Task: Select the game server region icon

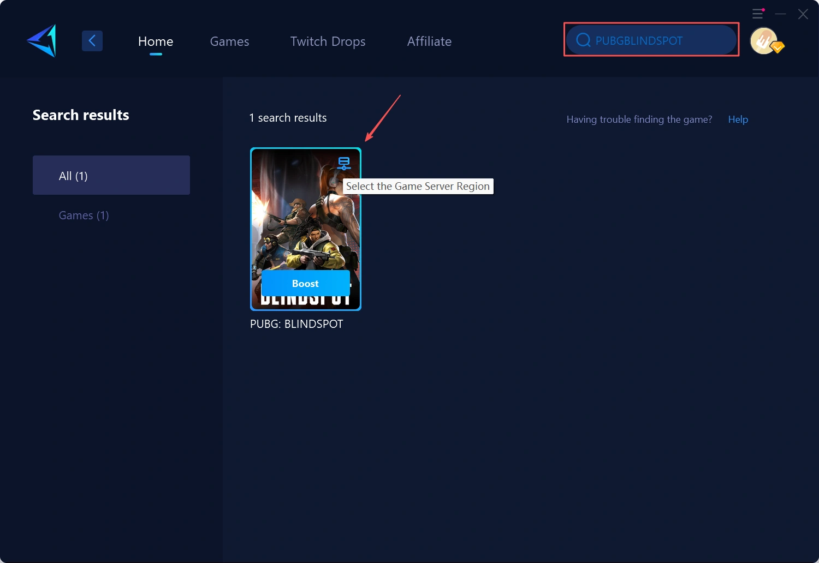Action: click(343, 163)
